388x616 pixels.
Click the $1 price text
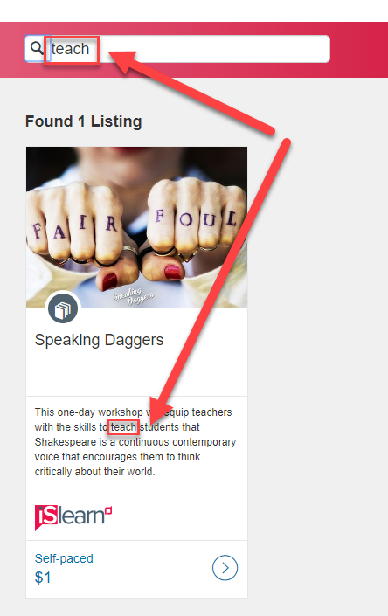43,578
